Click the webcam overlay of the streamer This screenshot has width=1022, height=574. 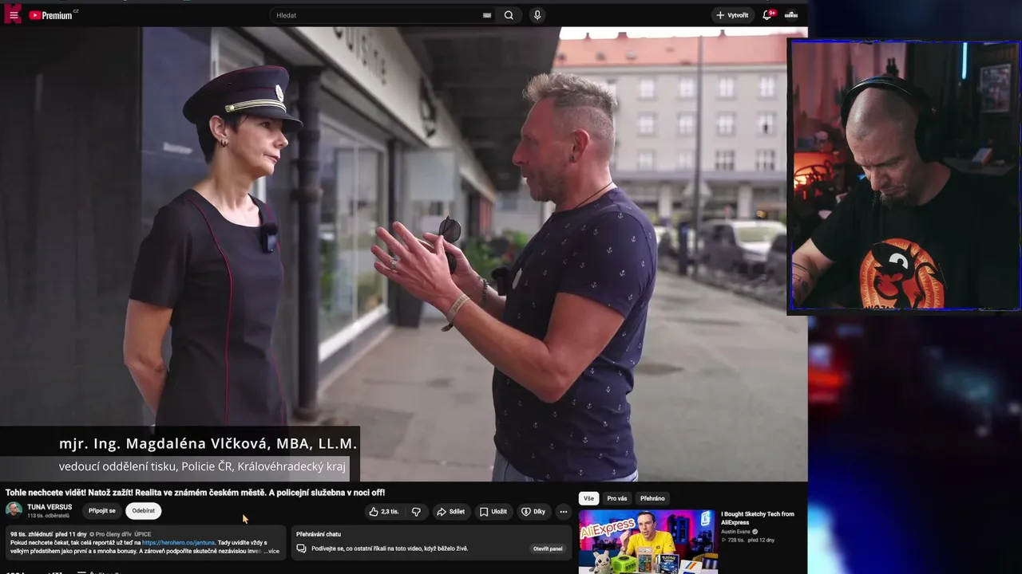click(904, 175)
